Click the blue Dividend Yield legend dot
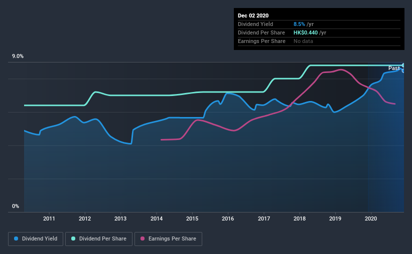Viewport: 412px width, 254px height. [x=16, y=238]
